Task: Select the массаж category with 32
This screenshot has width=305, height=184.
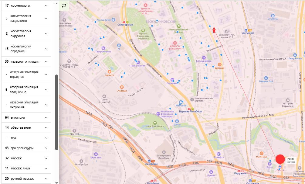Action: click(x=26, y=158)
